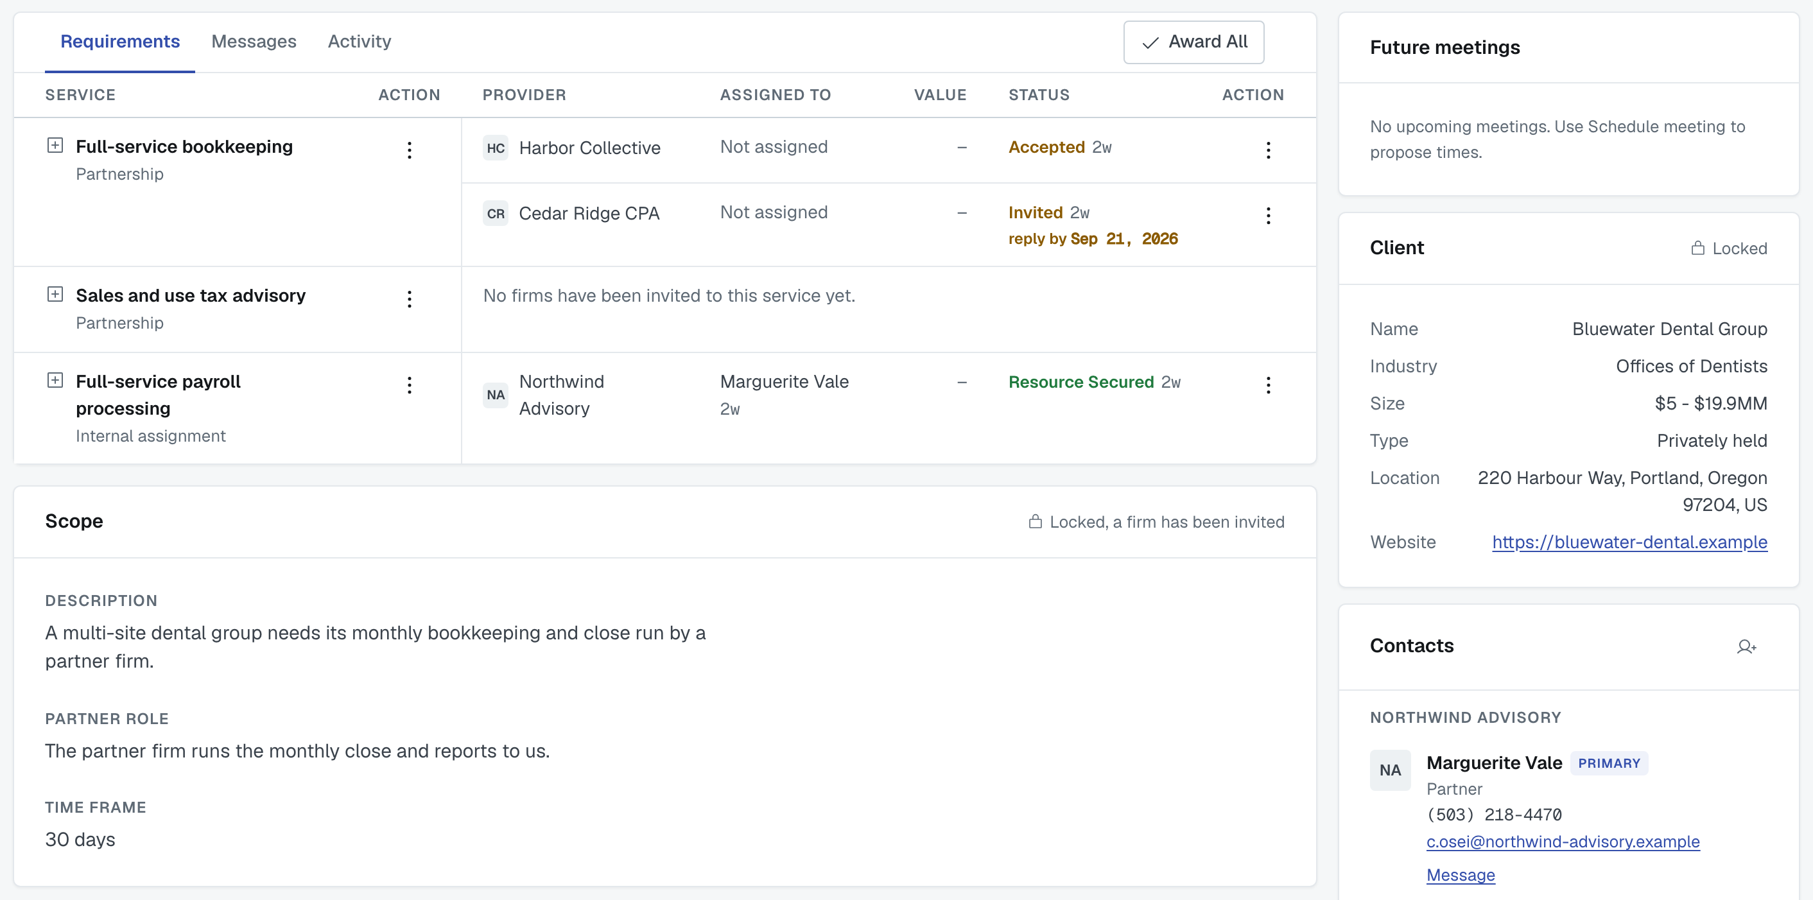This screenshot has width=1813, height=900.
Task: Click the Client Locked padlock icon
Action: 1697,248
